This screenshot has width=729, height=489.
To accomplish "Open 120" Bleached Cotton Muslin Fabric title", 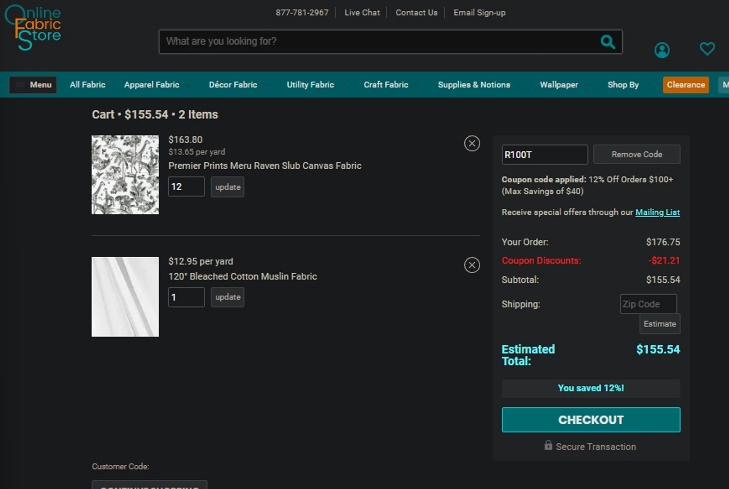I will (243, 276).
